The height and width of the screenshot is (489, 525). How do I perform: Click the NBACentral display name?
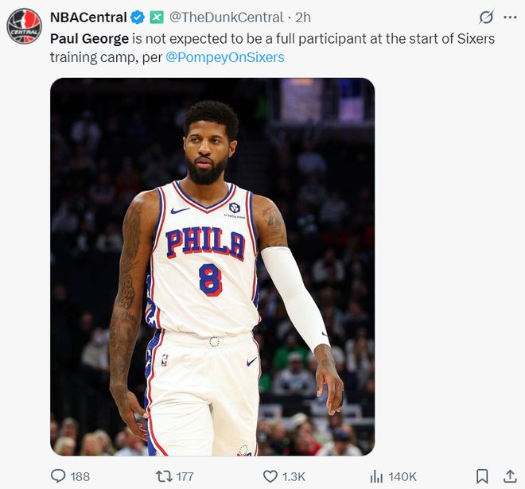coord(88,17)
